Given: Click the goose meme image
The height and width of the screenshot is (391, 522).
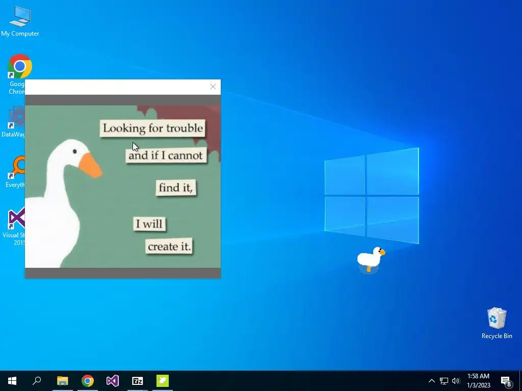Looking at the screenshot, I should tap(123, 186).
